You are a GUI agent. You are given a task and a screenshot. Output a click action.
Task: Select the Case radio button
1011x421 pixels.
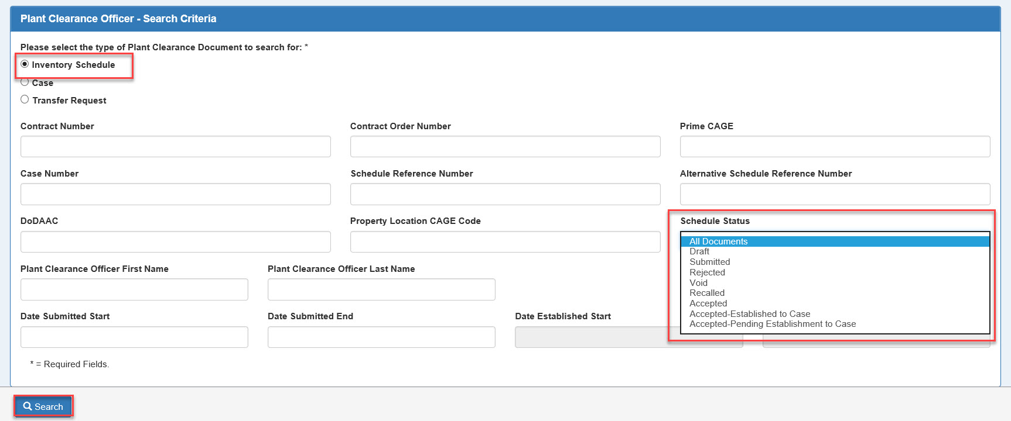pos(25,82)
